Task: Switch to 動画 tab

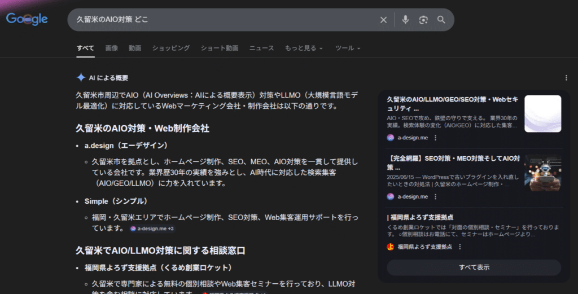Action: tap(135, 48)
